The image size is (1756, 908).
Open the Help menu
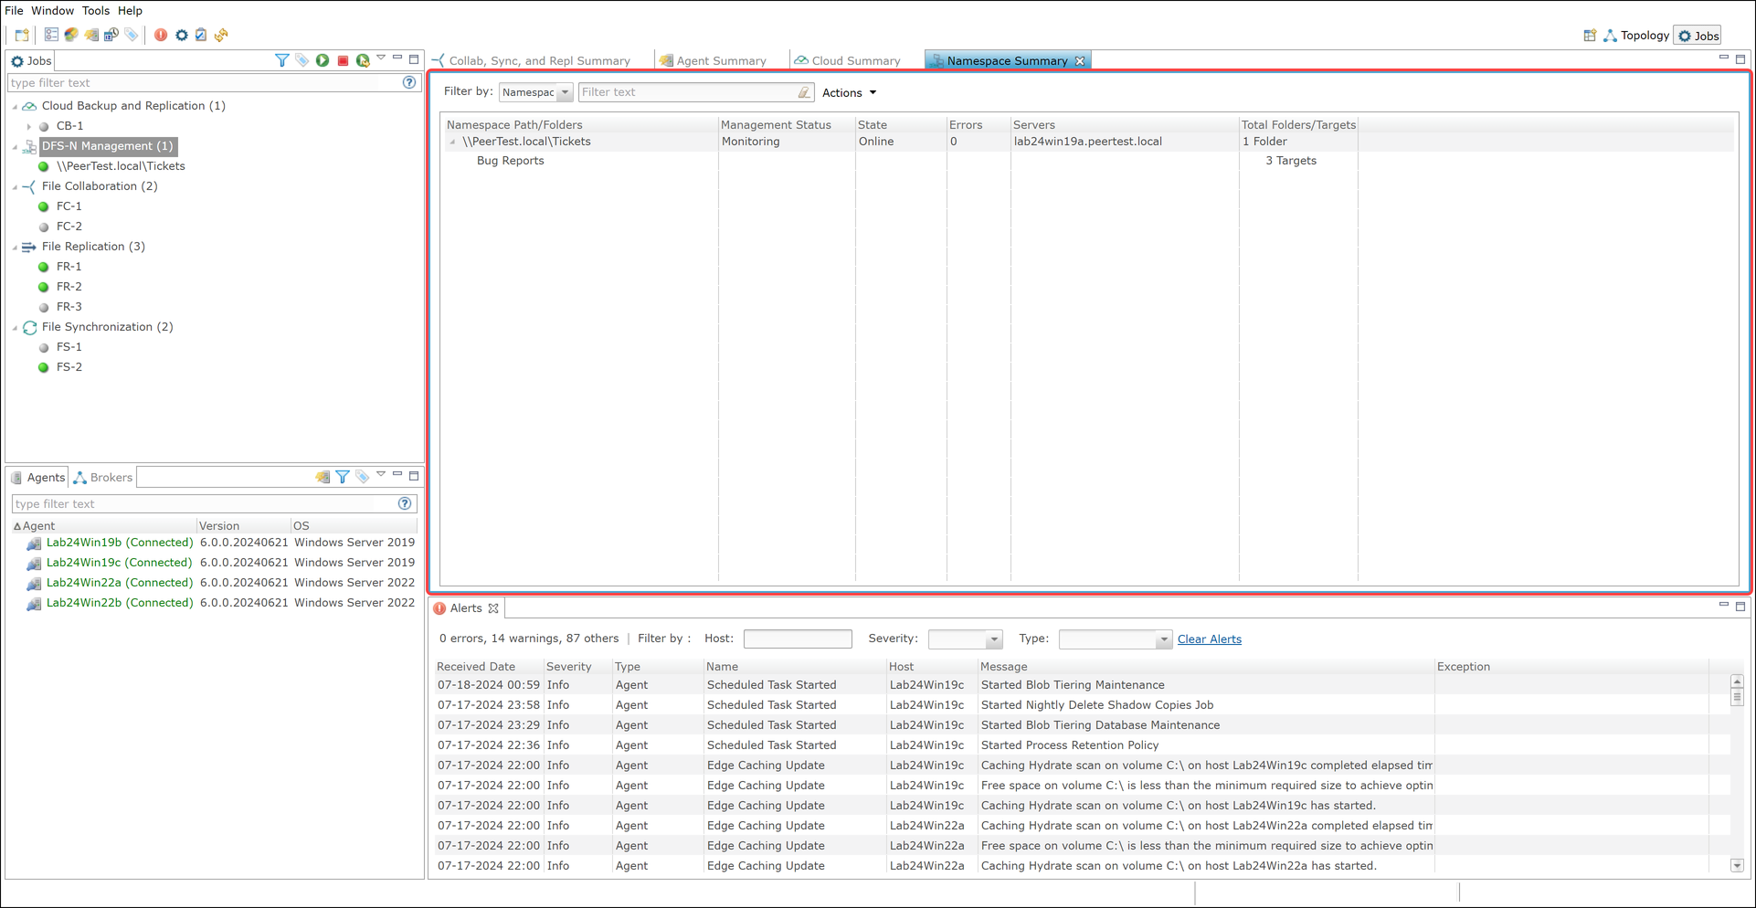130,11
